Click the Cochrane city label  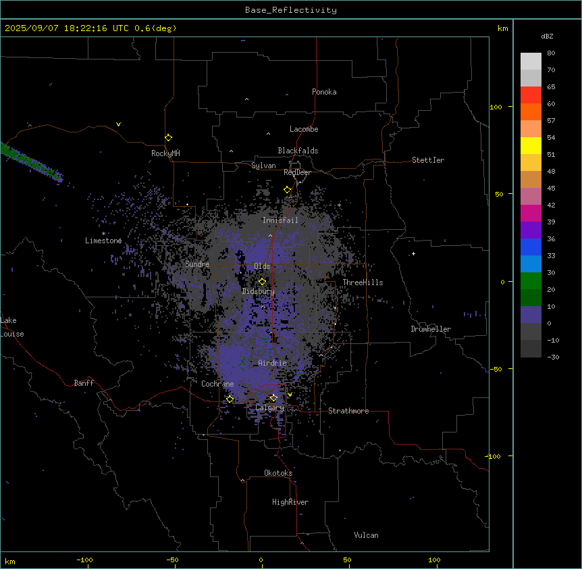217,384
